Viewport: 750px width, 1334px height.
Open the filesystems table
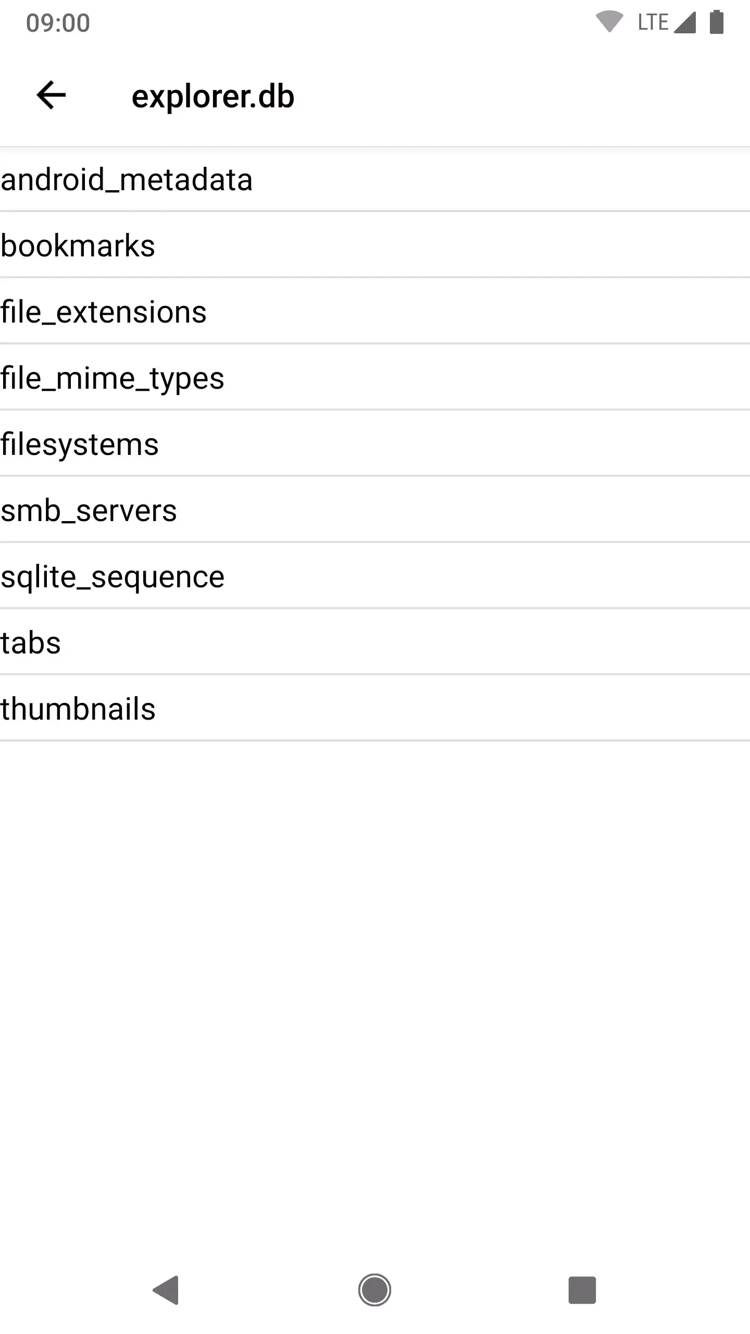[x=80, y=444]
